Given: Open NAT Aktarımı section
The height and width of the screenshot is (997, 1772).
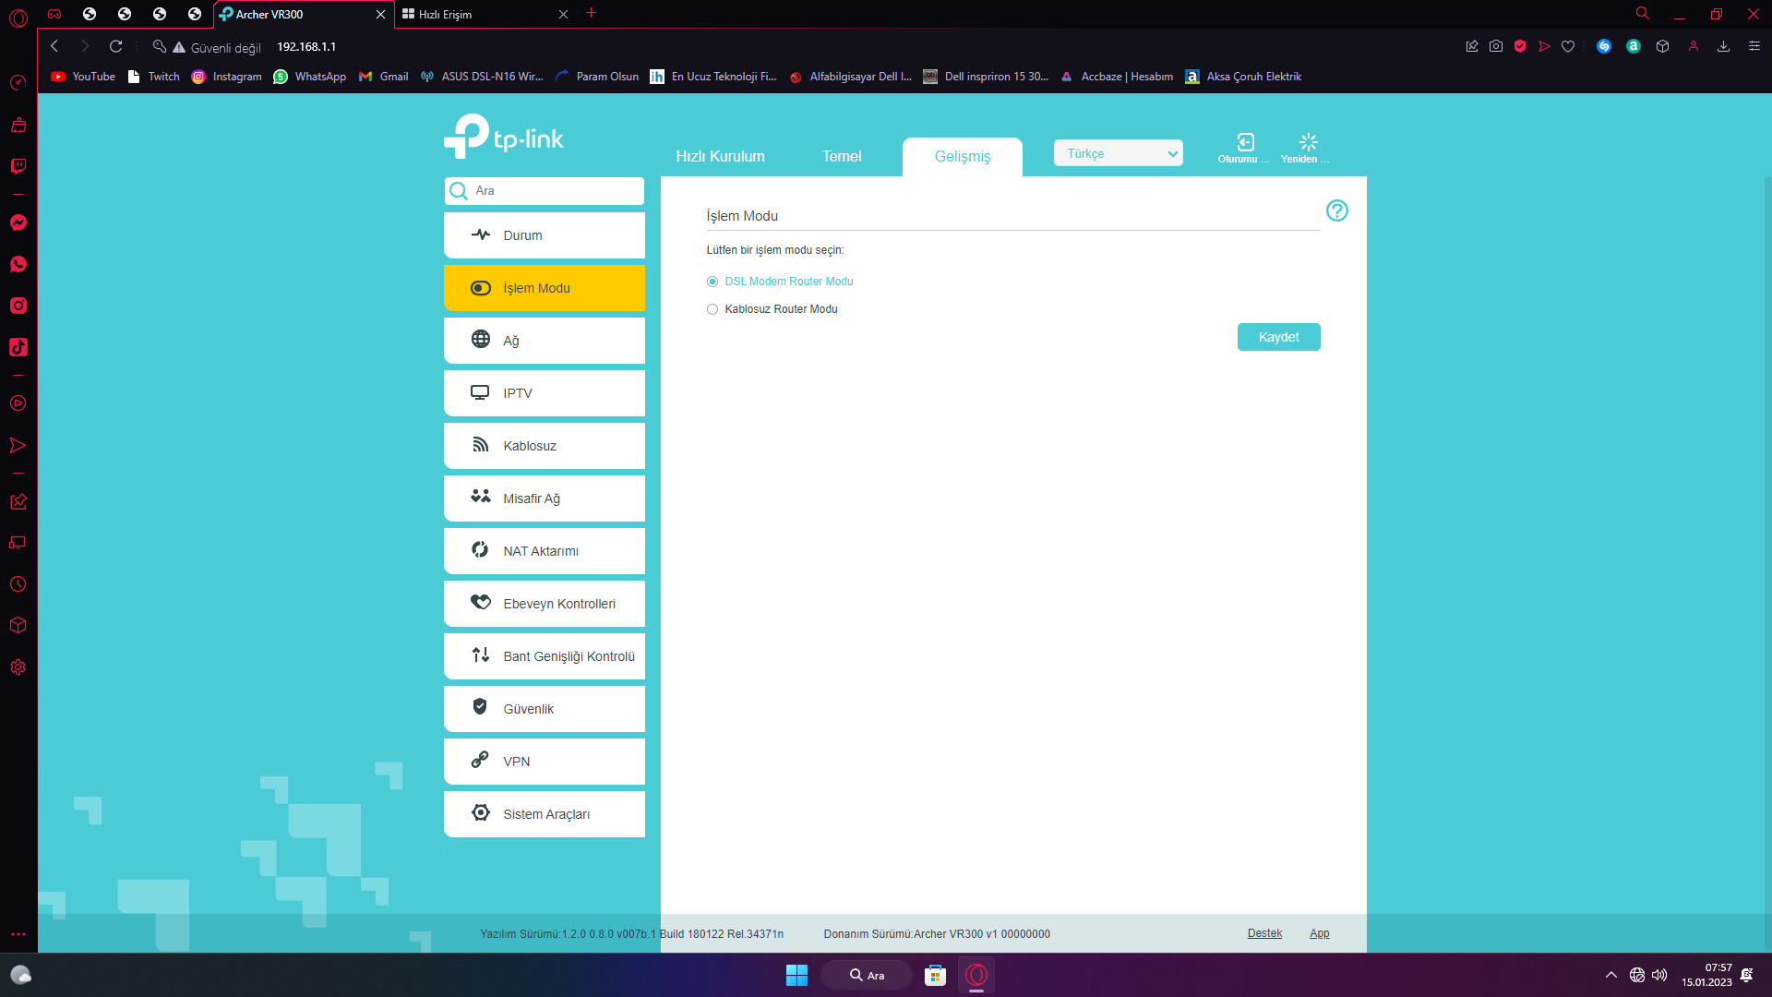Looking at the screenshot, I should [545, 551].
